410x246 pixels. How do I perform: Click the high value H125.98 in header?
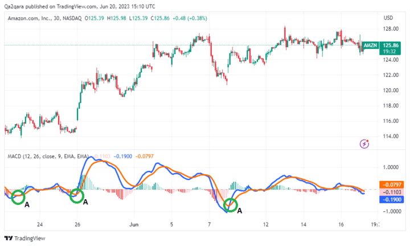click(x=117, y=18)
